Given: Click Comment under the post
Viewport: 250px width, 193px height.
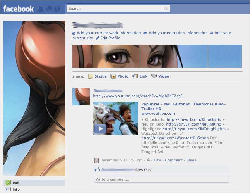Looking at the screenshot, I should (x=174, y=160).
